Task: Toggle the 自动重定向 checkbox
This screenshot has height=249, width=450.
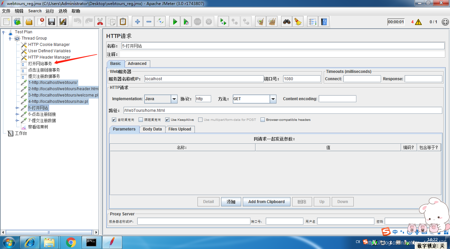Action: coord(114,120)
